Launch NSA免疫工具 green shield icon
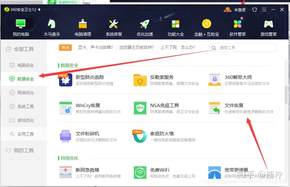 pyautogui.click(x=140, y=108)
